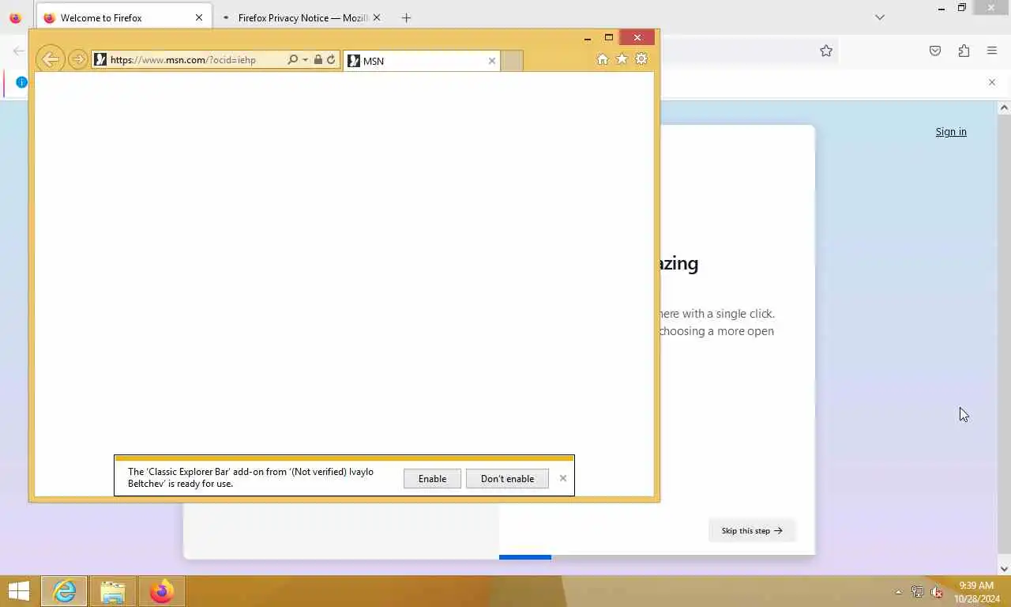Maximize the Internet Explorer window

[609, 37]
